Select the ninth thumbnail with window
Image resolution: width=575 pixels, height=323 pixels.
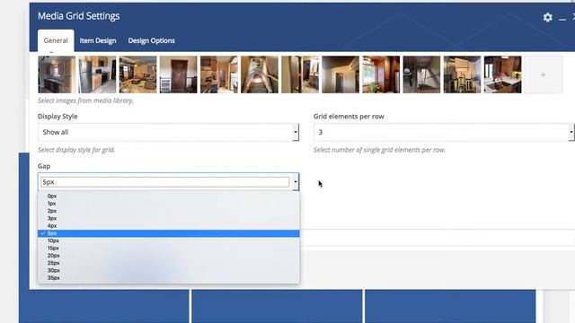pos(381,74)
